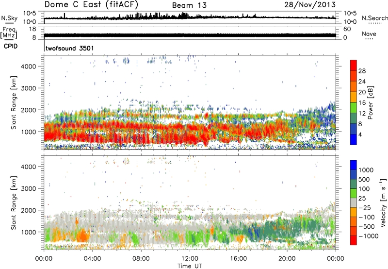Click the "N.Search" legend label
Image resolution: width=388 pixels, height=269 pixels.
[x=374, y=18]
